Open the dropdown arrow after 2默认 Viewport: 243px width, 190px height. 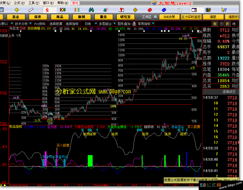[12, 24]
